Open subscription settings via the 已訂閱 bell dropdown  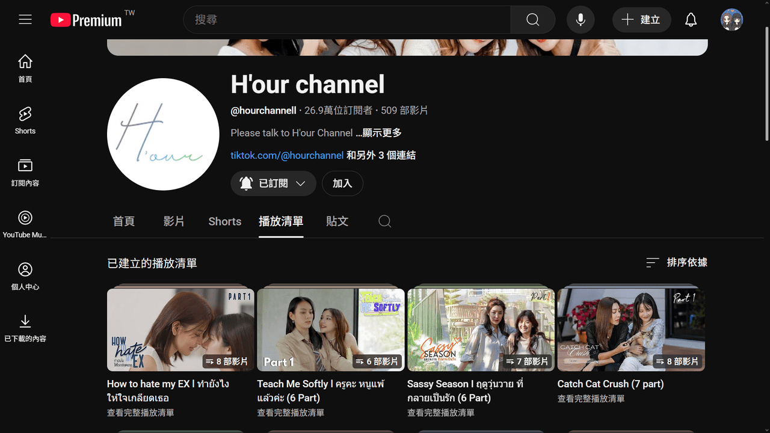[x=273, y=183]
